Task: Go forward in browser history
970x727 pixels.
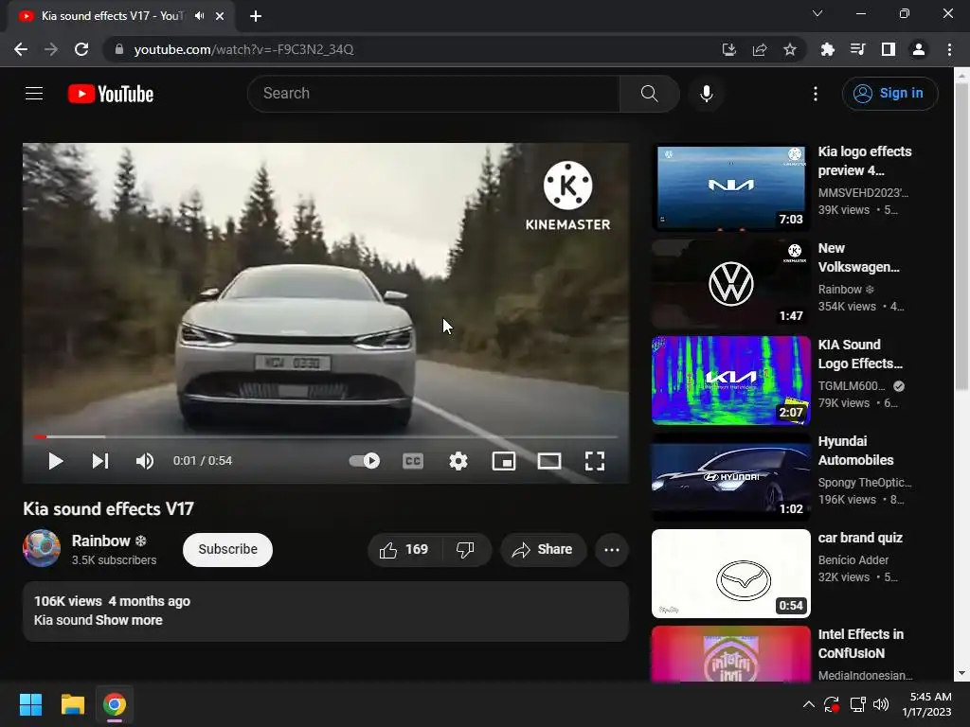Action: [51, 49]
